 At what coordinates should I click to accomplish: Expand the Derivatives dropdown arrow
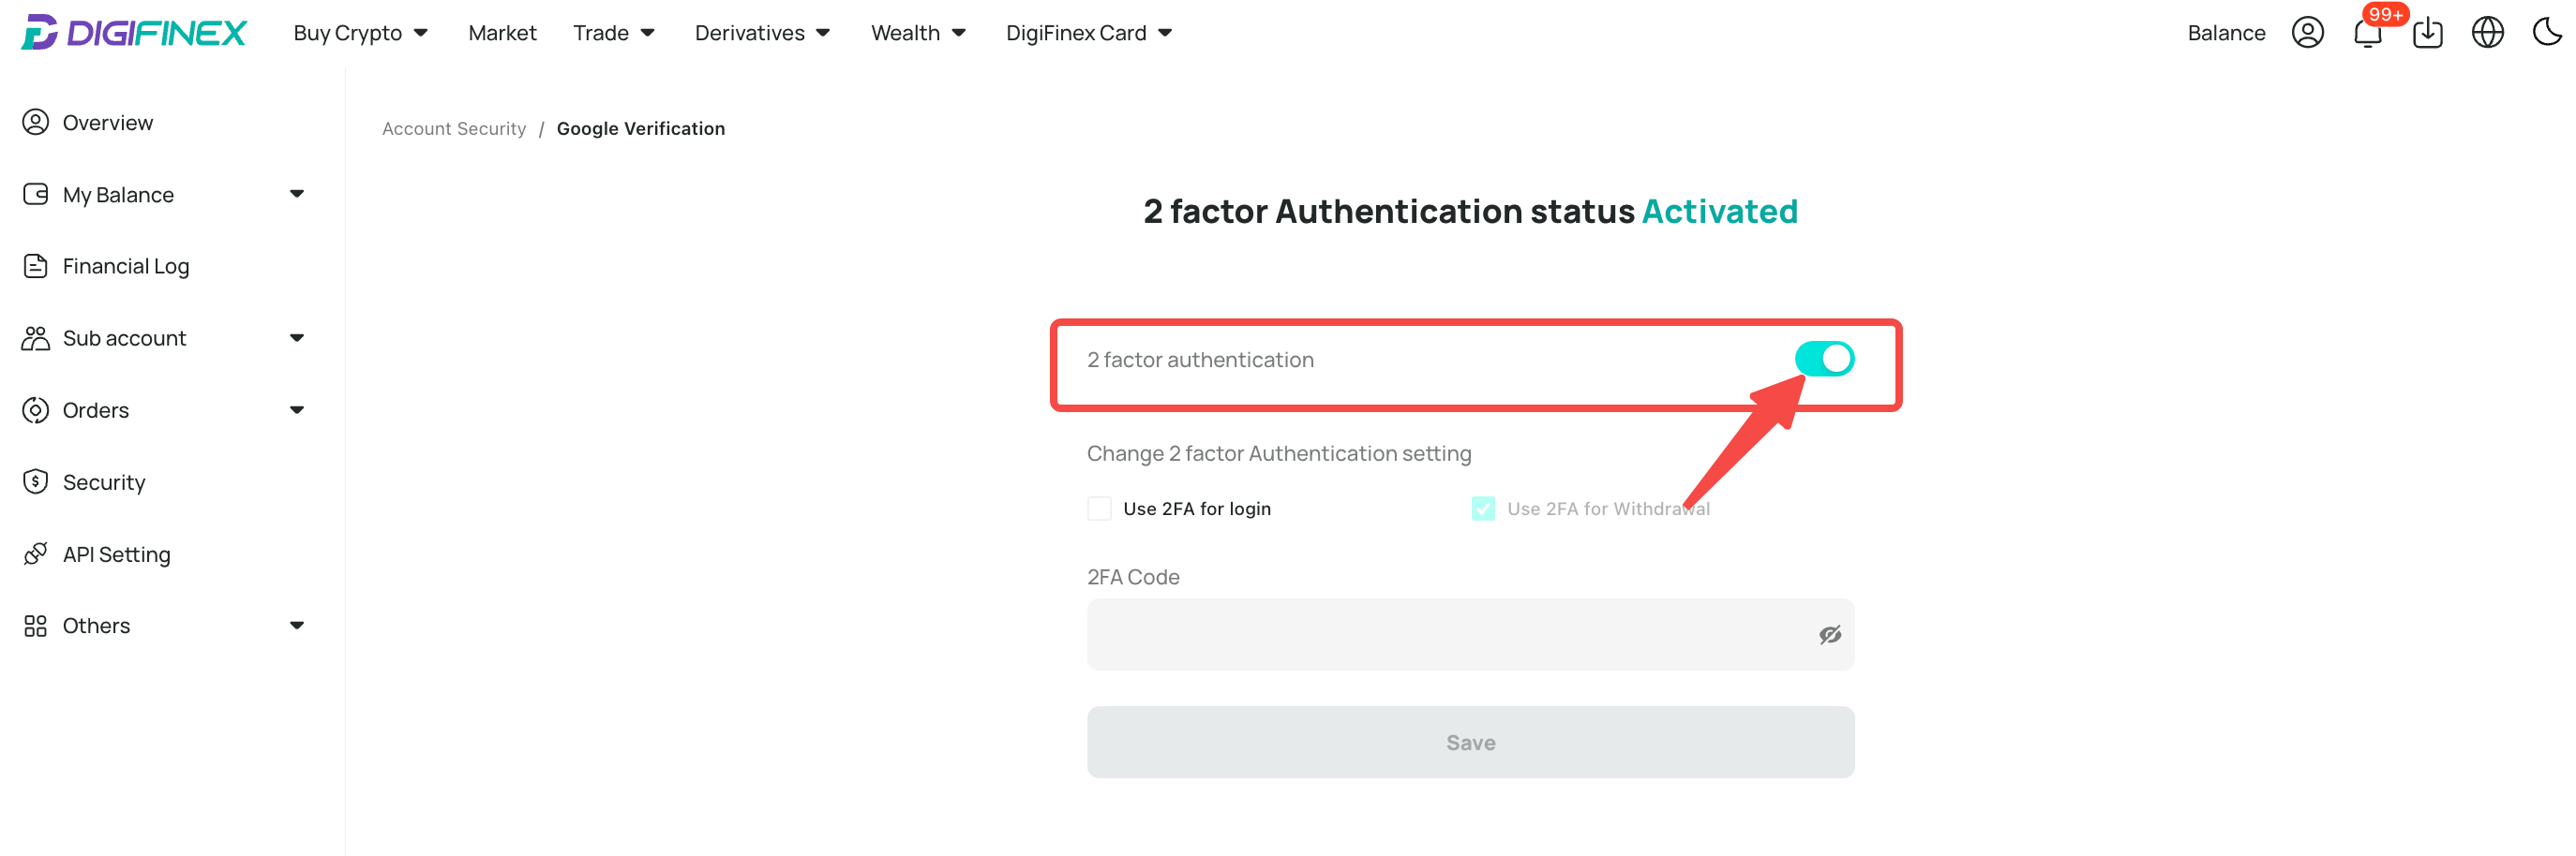[823, 33]
